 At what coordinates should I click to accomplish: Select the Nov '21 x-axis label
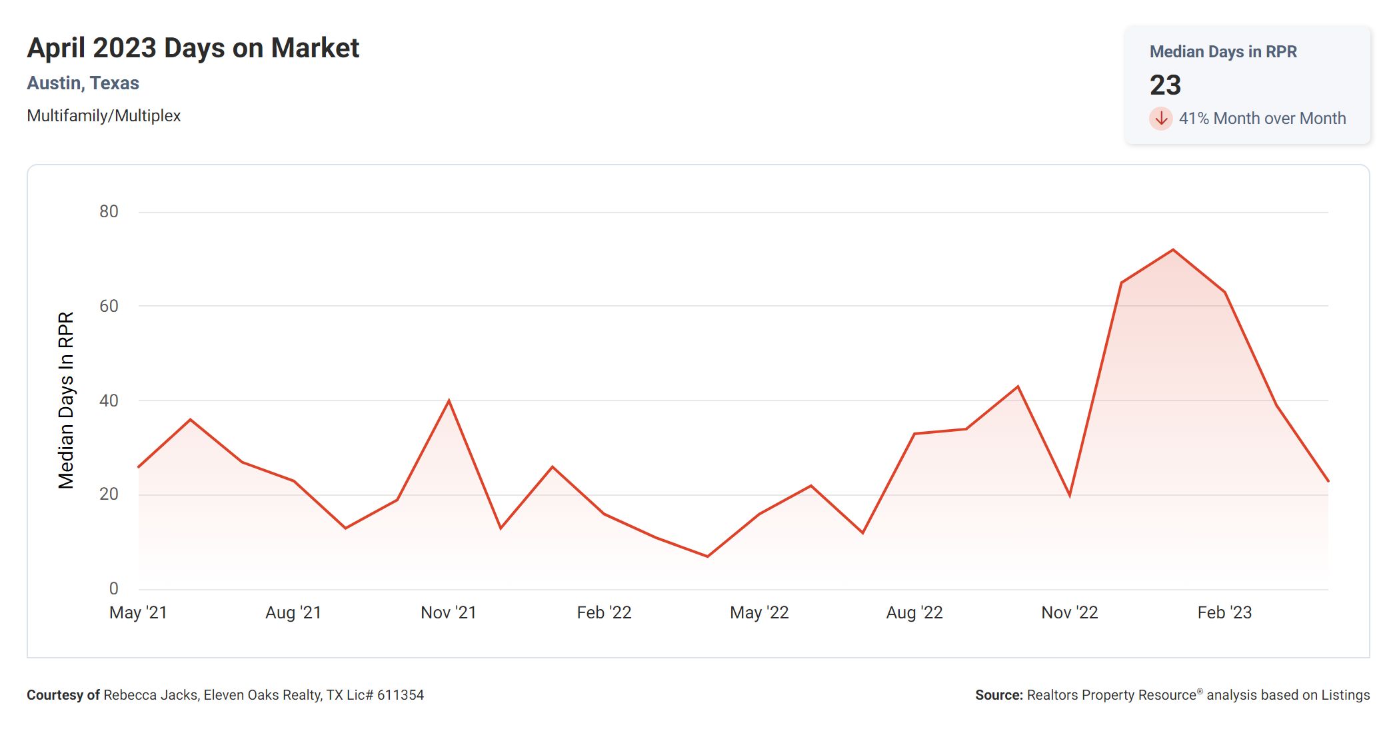pyautogui.click(x=449, y=612)
